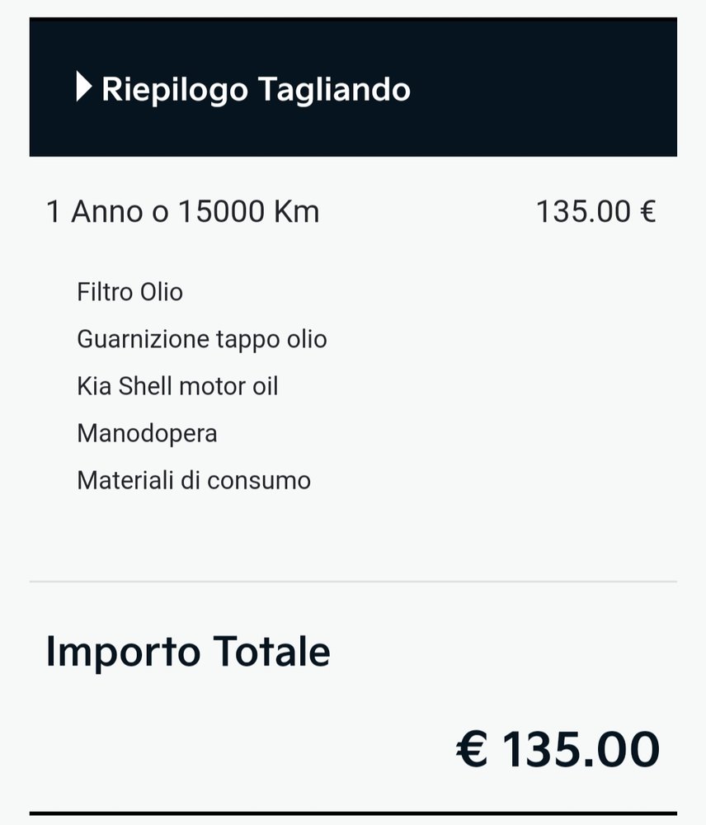Screen dimensions: 706x825
Task: Click the thin divider above Importo Totale
Action: click(x=353, y=582)
